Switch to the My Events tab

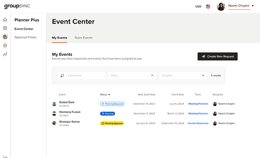[x=59, y=38]
